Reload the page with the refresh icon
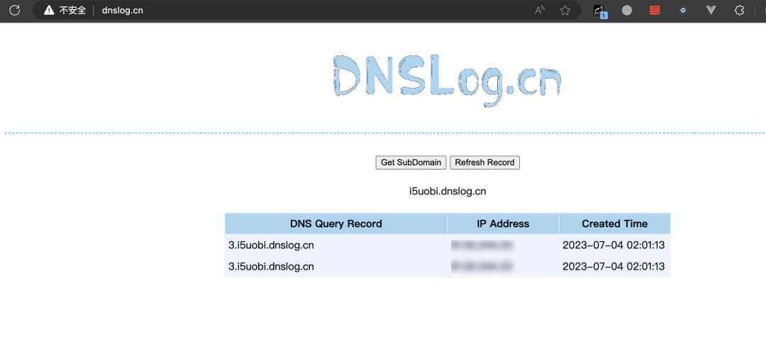The image size is (766, 344). click(x=15, y=10)
